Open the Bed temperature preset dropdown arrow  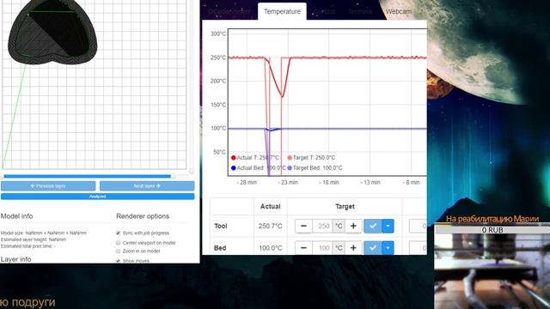point(388,248)
